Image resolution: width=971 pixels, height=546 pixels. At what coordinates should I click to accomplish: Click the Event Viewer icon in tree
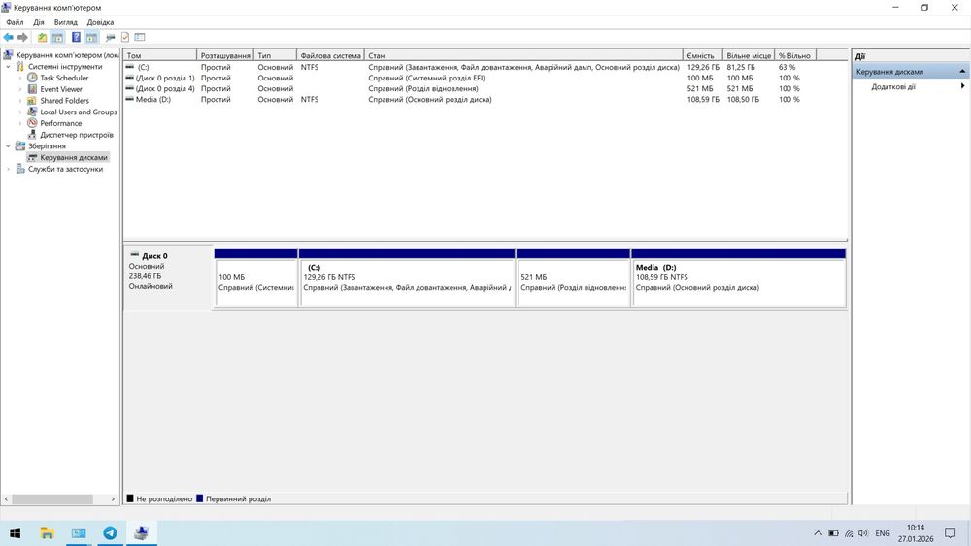[32, 89]
